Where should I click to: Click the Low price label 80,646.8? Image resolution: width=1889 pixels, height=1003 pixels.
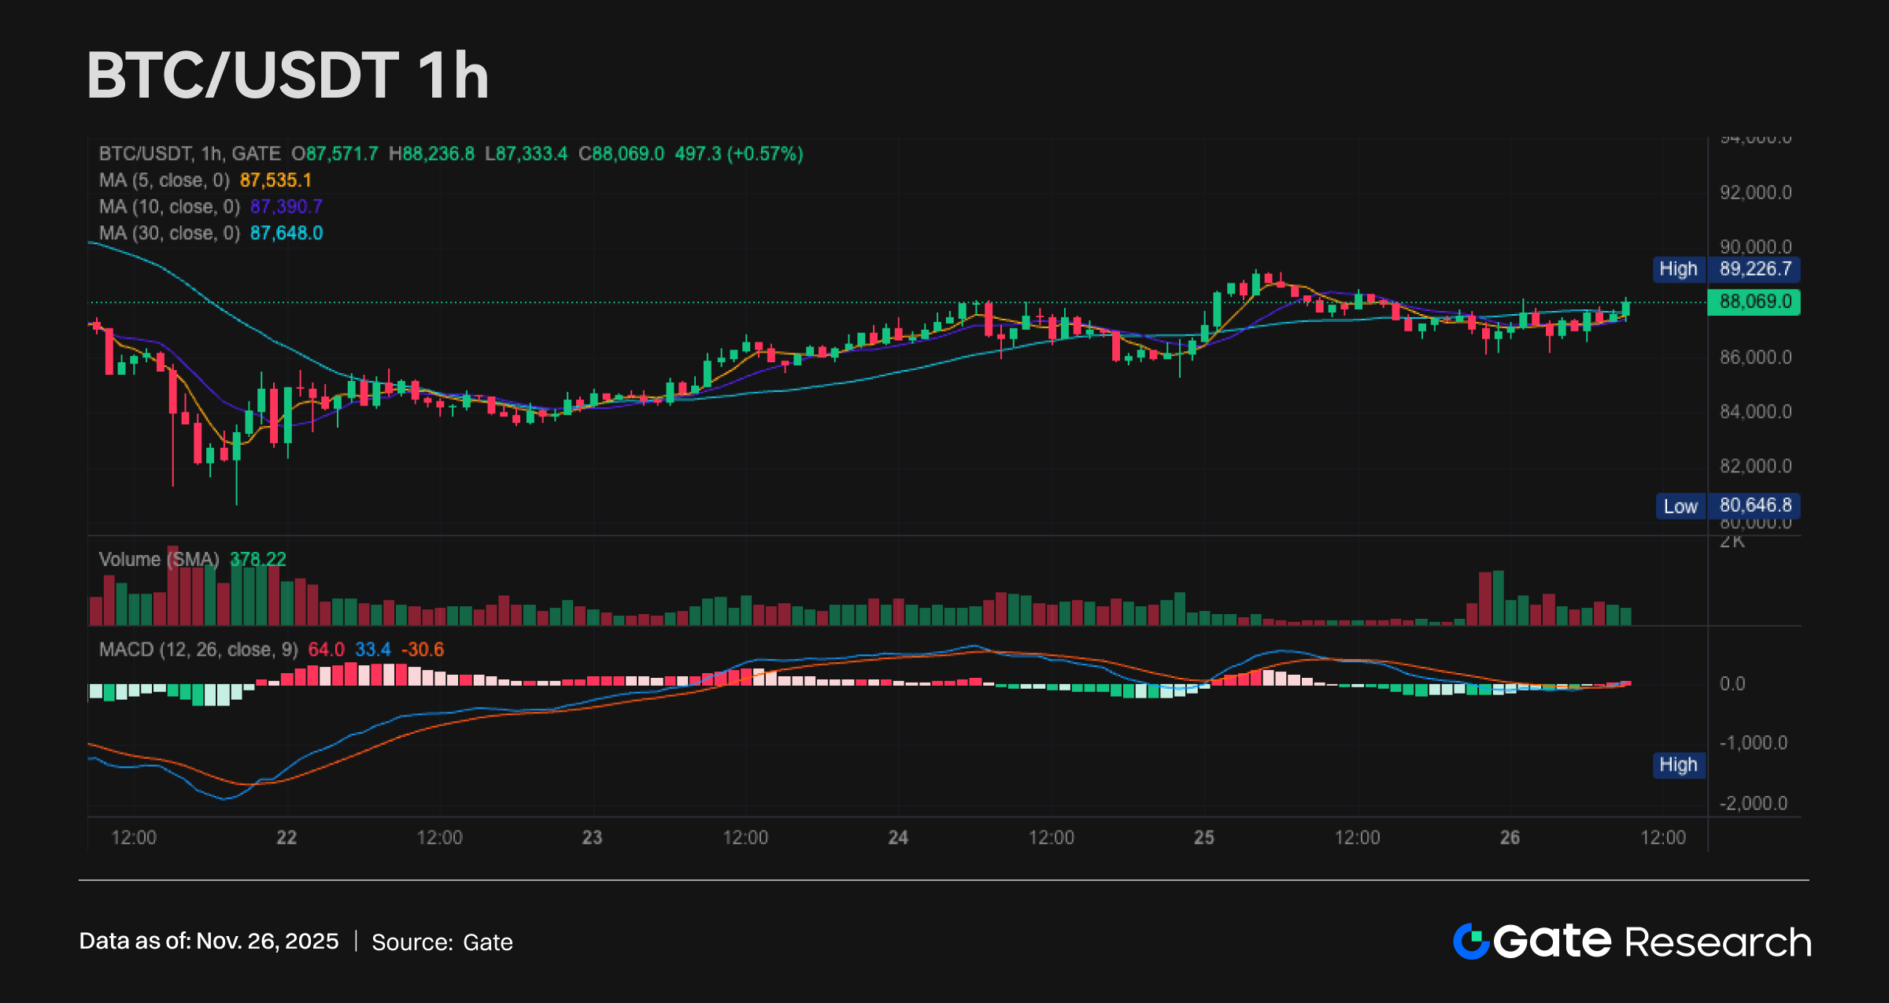pos(1754,505)
